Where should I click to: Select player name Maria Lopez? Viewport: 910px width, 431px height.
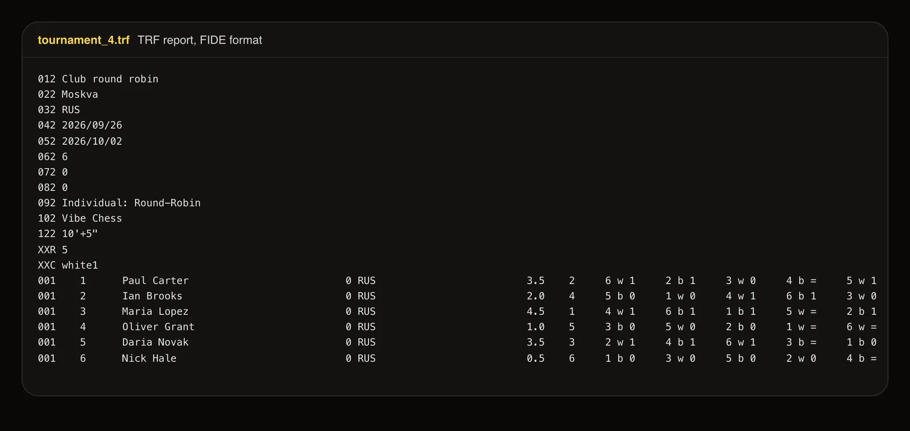pyautogui.click(x=155, y=311)
